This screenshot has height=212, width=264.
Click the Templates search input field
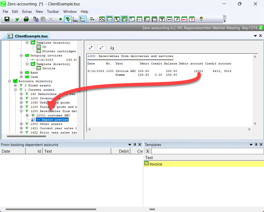click(x=207, y=151)
